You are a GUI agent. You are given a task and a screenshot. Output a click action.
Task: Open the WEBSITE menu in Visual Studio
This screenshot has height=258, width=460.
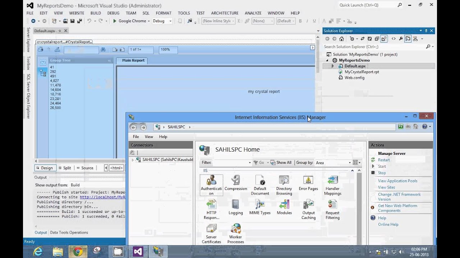(x=77, y=13)
